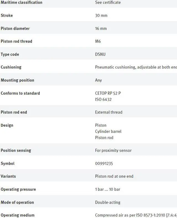Click "Cylinder barrel" in the Design row
The height and width of the screenshot is (218, 177).
108,131
